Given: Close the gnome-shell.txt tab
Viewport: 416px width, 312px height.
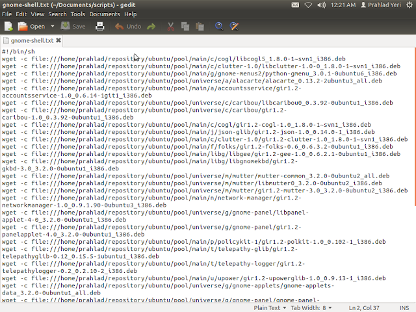Looking at the screenshot, I should pyautogui.click(x=58, y=40).
